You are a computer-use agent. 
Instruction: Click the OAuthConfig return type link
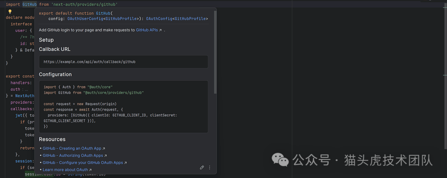pyautogui.click(x=159, y=19)
